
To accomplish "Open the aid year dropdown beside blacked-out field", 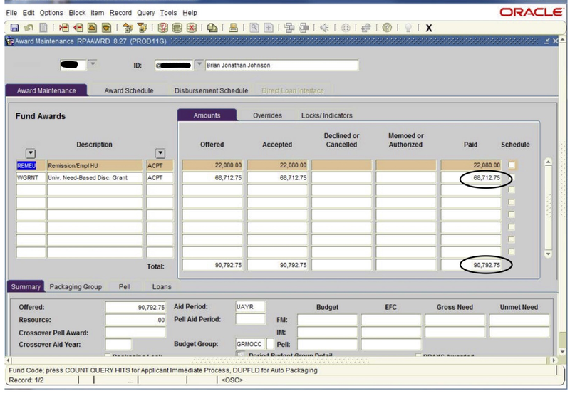I will [93, 64].
